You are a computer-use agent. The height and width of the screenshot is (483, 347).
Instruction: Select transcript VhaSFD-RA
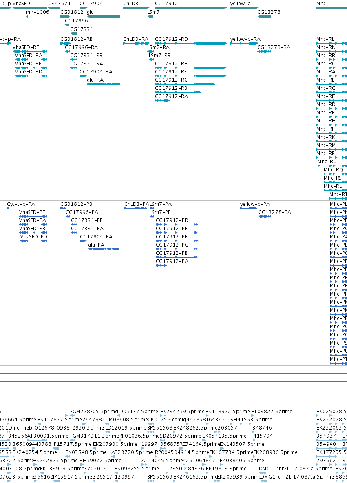point(31,60)
